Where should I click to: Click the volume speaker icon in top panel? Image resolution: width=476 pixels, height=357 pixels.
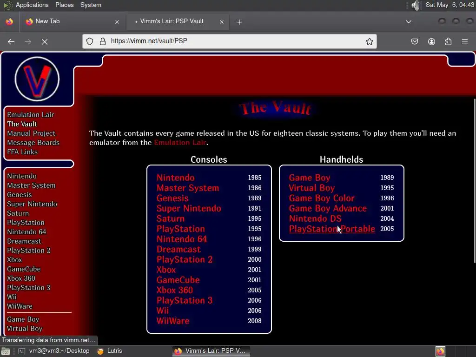pyautogui.click(x=416, y=5)
